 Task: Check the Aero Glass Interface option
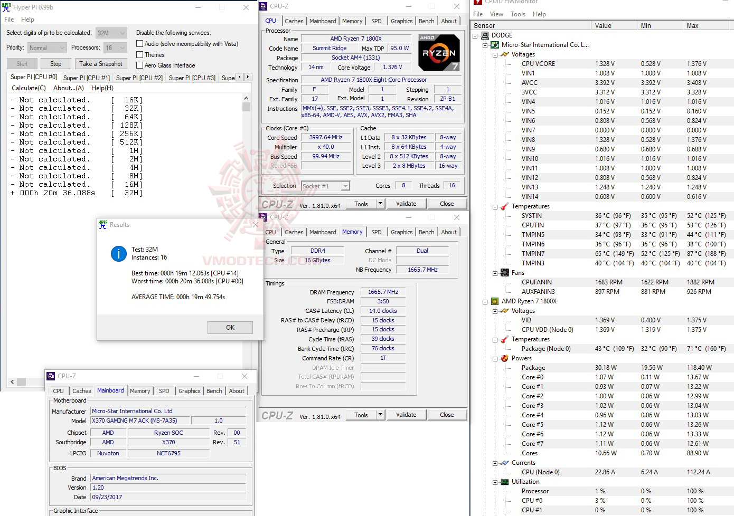pos(139,65)
